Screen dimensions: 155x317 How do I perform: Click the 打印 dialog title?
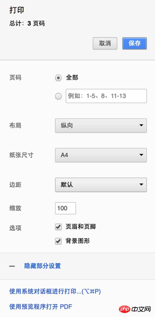click(17, 11)
